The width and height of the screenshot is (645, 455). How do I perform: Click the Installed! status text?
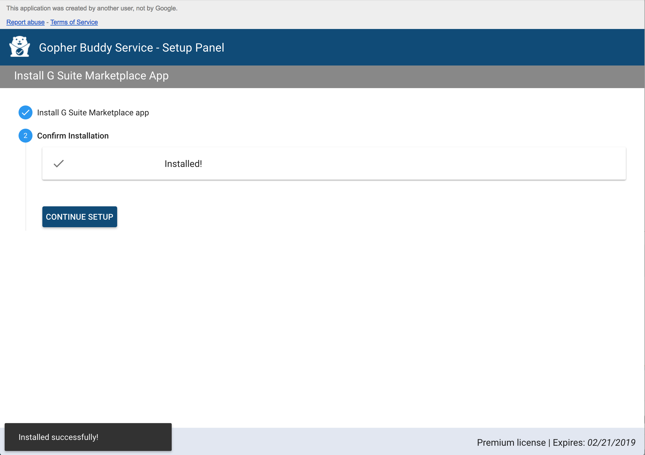[x=183, y=164]
